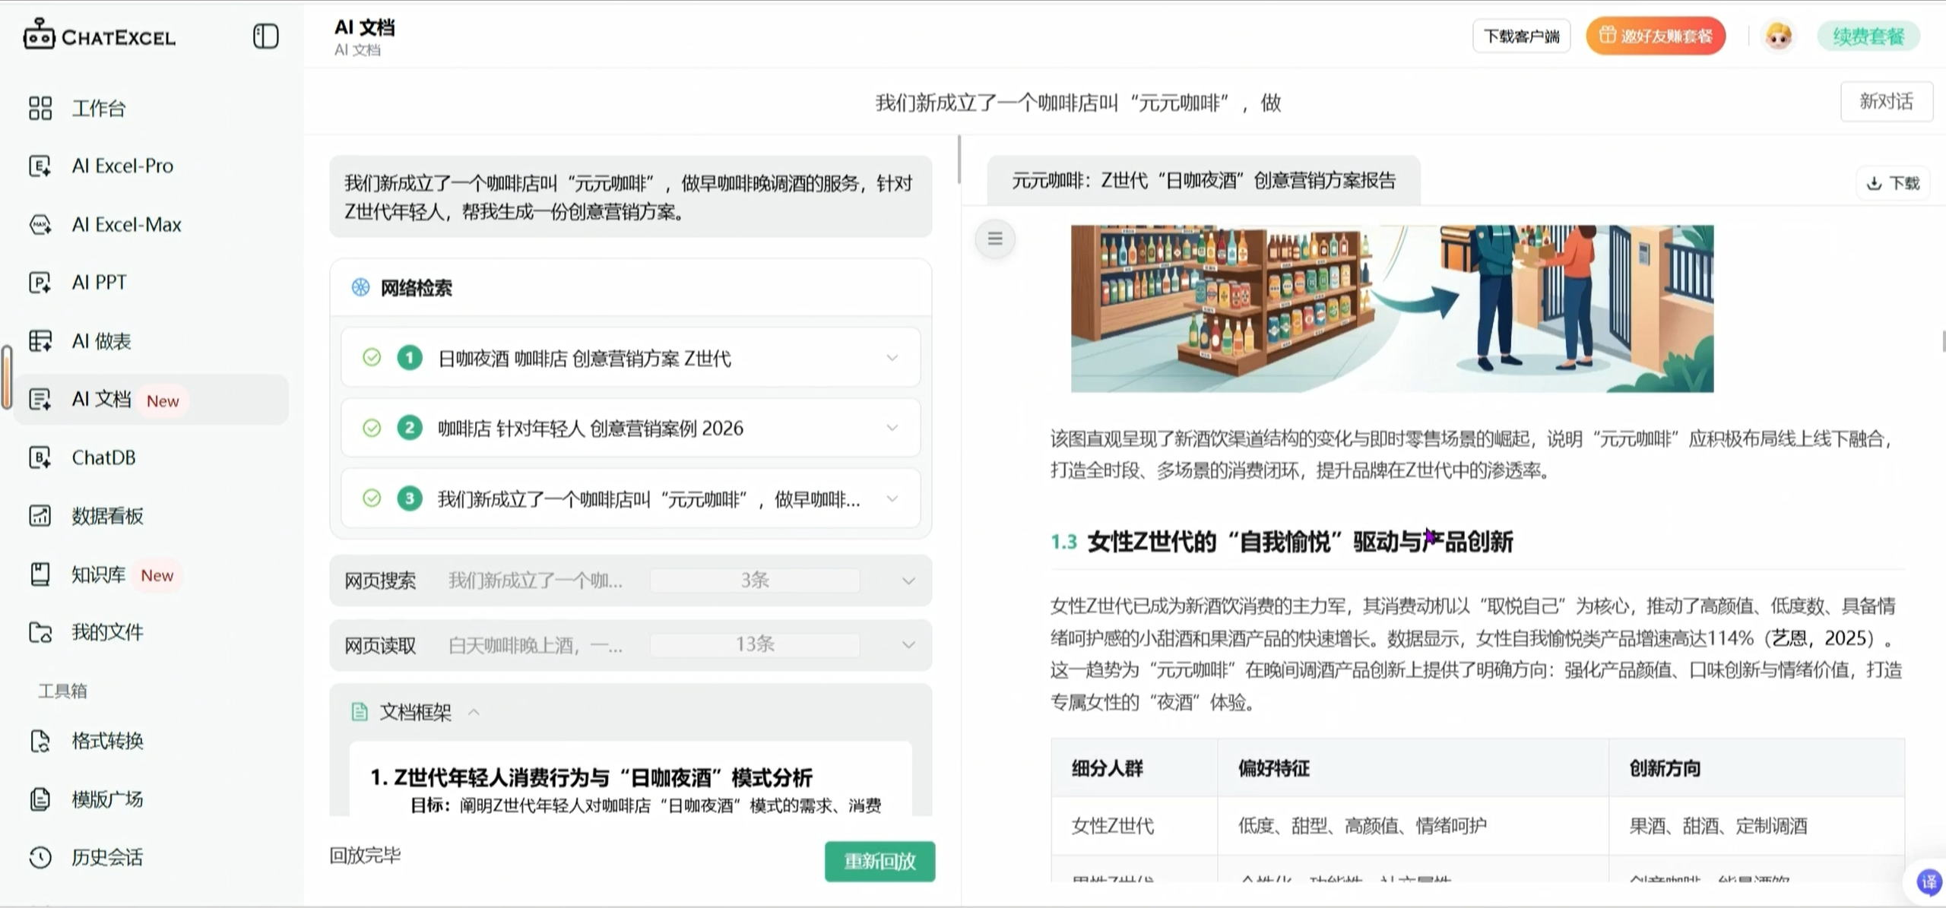The image size is (1946, 908).
Task: Click the green check for search item 3
Action: 372,498
